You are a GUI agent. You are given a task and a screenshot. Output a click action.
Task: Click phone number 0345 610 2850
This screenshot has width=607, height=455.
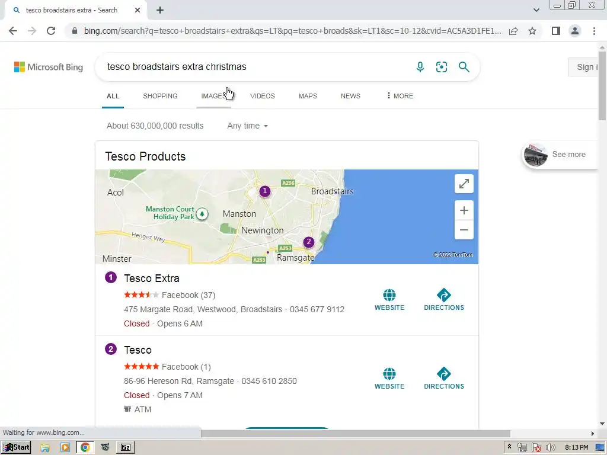(x=269, y=381)
